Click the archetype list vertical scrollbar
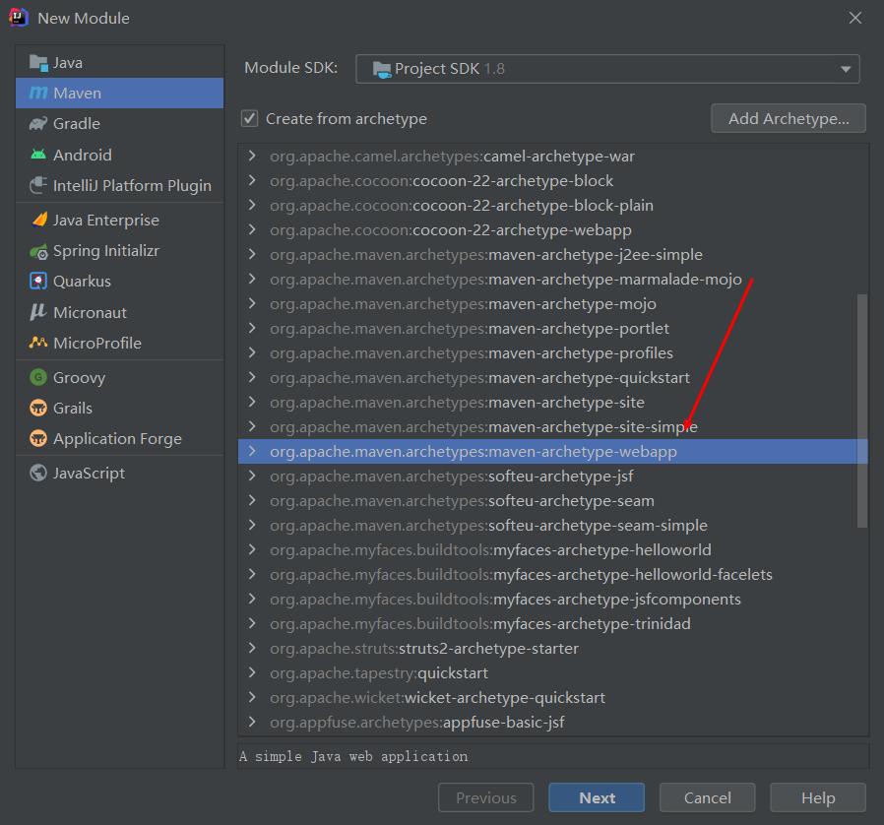The width and height of the screenshot is (884, 825). click(x=862, y=411)
